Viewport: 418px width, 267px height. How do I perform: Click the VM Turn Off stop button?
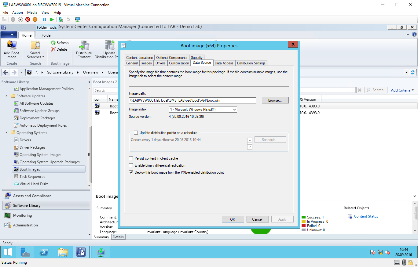(x=20, y=20)
